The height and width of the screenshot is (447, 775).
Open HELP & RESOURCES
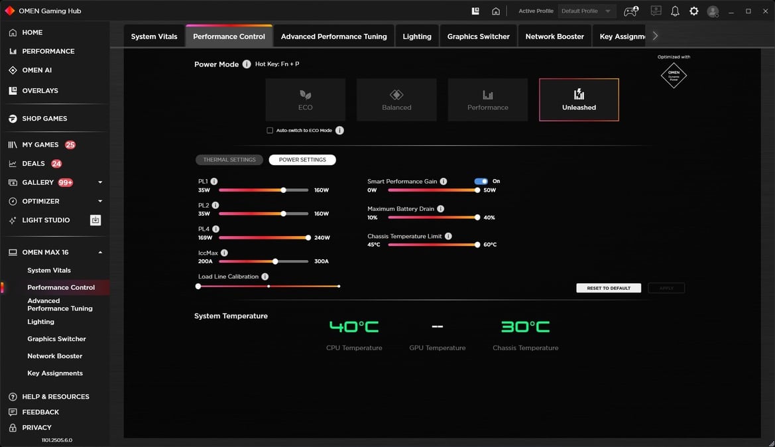coord(54,397)
